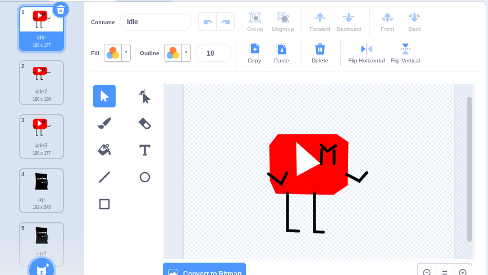This screenshot has width=488, height=275.
Task: Select the arrow Select tool
Action: click(104, 96)
